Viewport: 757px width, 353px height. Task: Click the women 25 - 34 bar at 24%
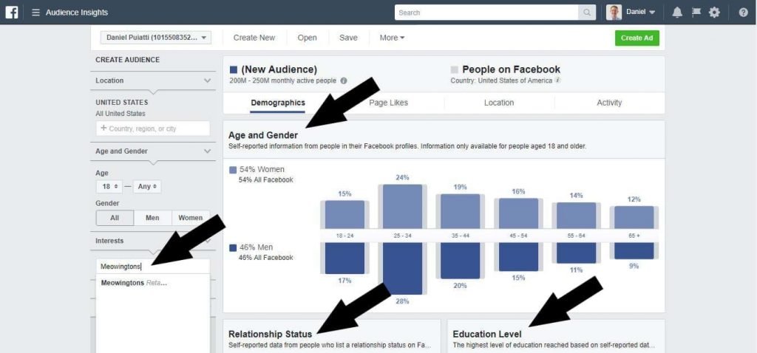(x=403, y=206)
